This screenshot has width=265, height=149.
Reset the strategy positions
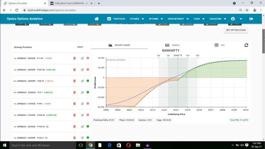click(x=80, y=47)
